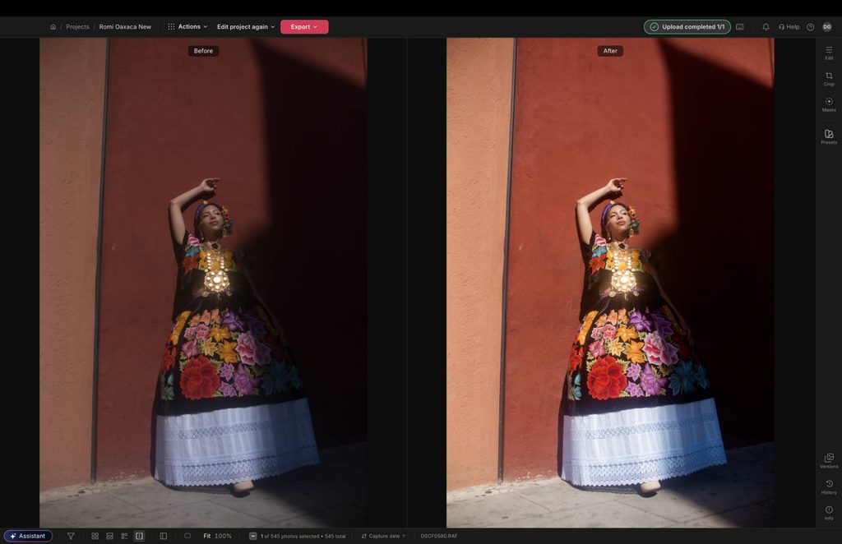
Task: Open the Presets panel
Action: click(829, 136)
